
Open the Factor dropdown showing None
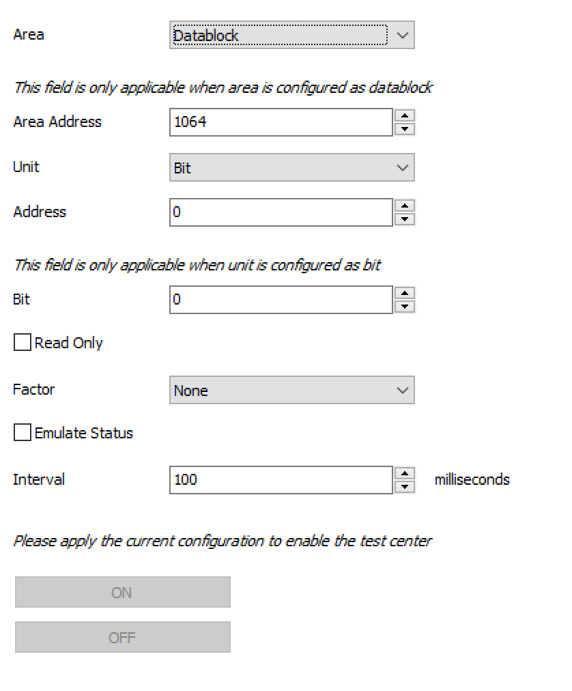coord(291,390)
